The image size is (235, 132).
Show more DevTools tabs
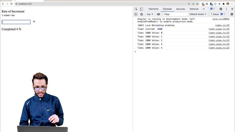[x=204, y=9]
